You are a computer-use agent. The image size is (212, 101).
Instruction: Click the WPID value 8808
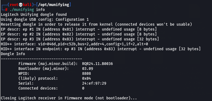[x=87, y=73]
